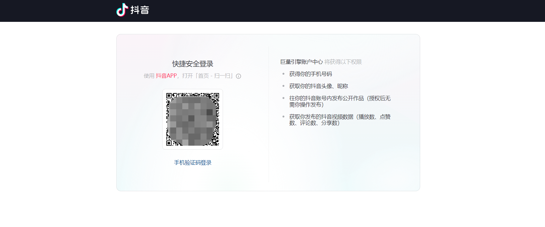
Task: Click the red 抖音APP text
Action: click(166, 76)
